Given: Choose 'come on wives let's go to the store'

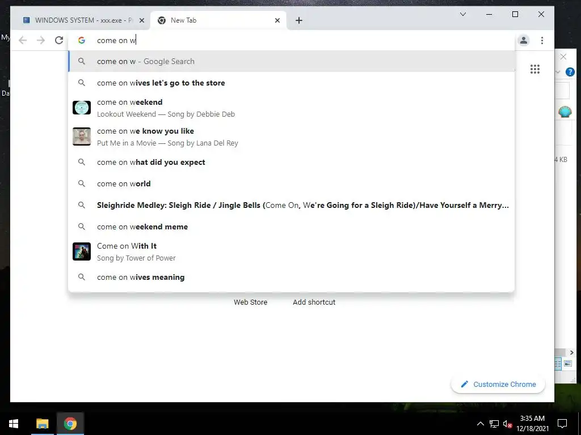Looking at the screenshot, I should [x=292, y=83].
